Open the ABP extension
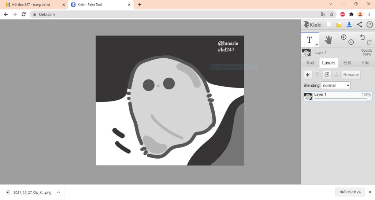The image size is (375, 200). tap(342, 14)
